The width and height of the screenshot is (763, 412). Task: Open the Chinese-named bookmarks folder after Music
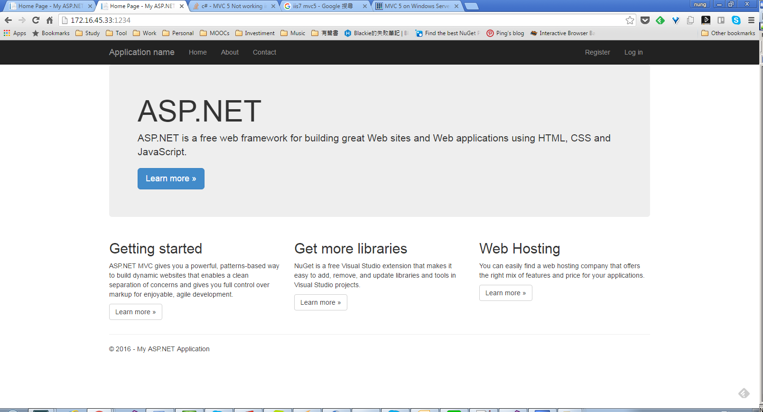pyautogui.click(x=325, y=33)
